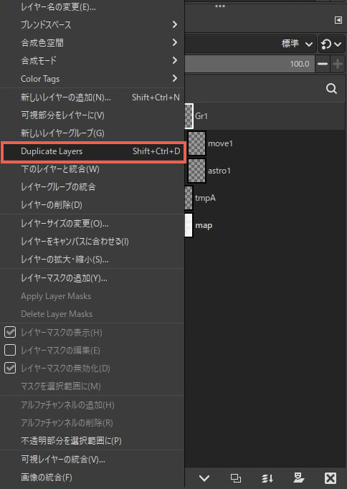Click the duplicate layer icon at panel bottom

pos(236,478)
